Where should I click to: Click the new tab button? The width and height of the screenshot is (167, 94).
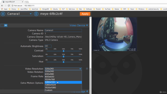click(x=27, y=2)
